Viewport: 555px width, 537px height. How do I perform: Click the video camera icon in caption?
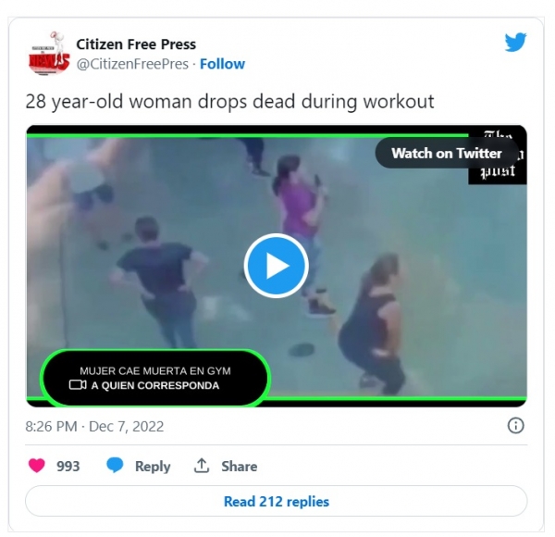(x=78, y=384)
